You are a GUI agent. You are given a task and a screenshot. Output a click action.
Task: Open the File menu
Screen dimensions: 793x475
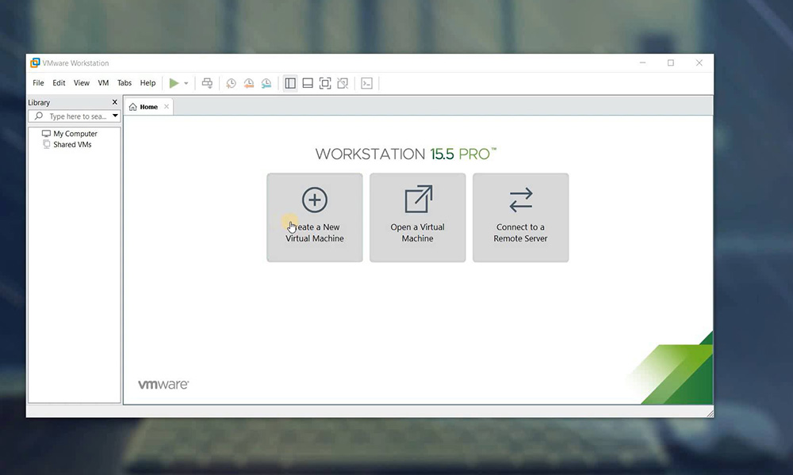point(38,83)
